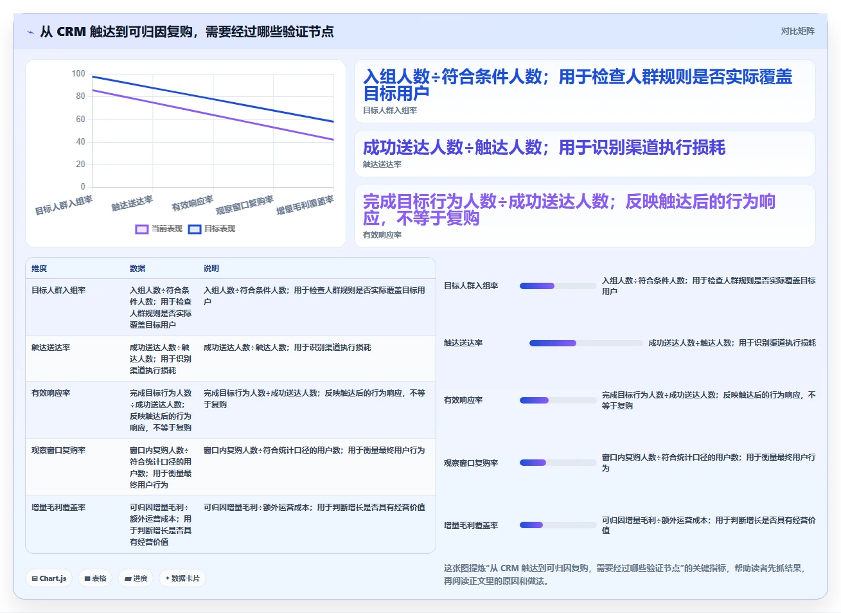The height and width of the screenshot is (613, 841).
Task: Open the 触达送达率 data card
Action: pos(585,154)
